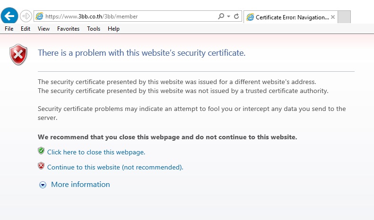The image size is (374, 220).
Task: Continue to this website (not recommended)
Action: coord(115,167)
